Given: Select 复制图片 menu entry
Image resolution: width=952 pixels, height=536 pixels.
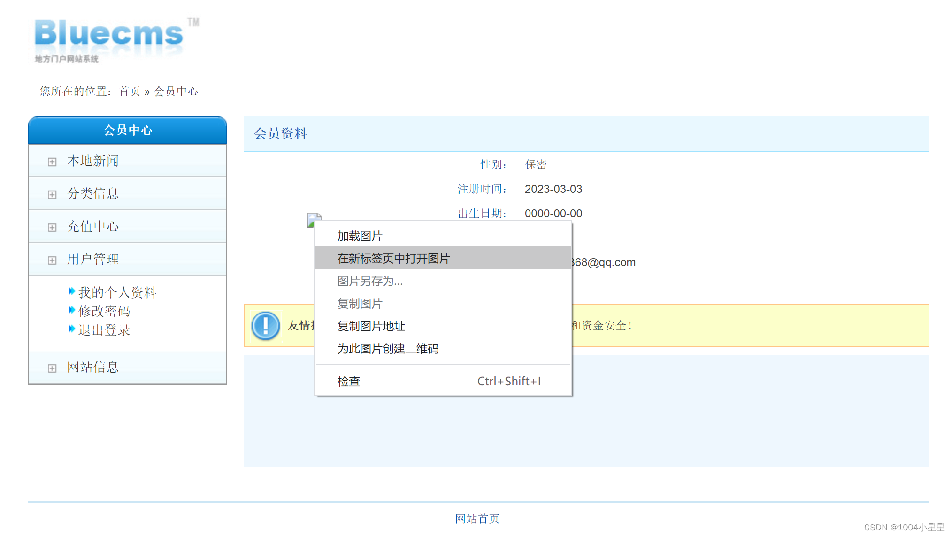Looking at the screenshot, I should click(443, 303).
